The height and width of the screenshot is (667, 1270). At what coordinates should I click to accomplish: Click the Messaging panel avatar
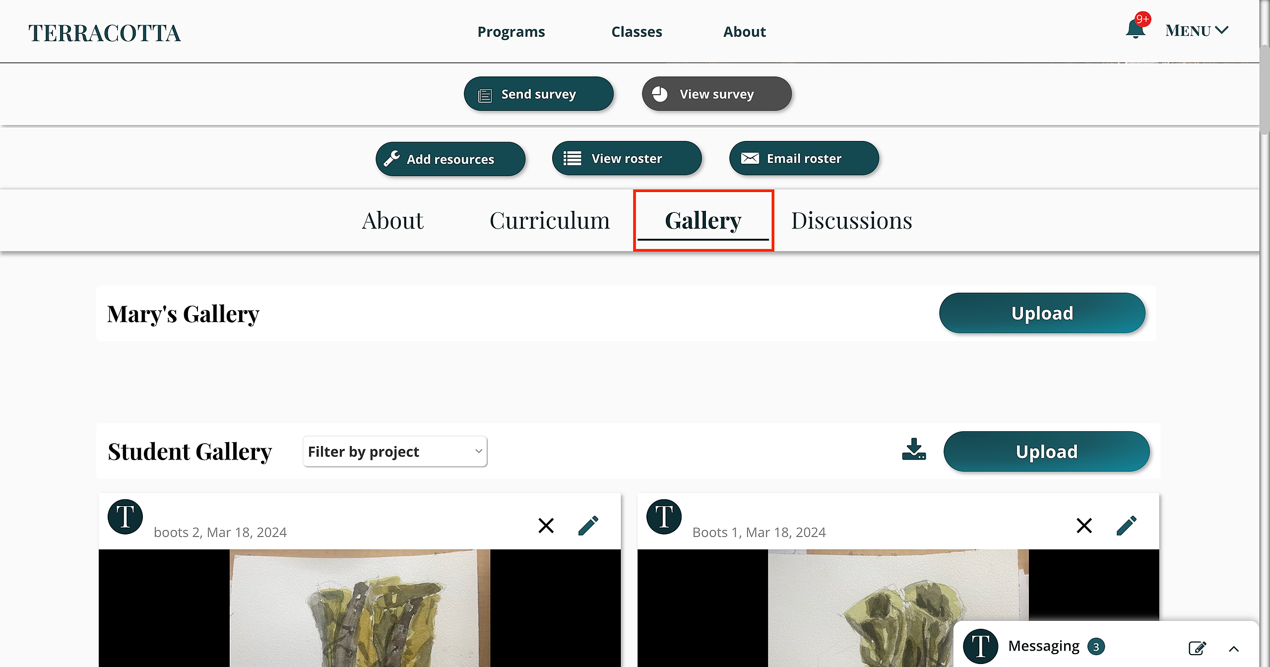click(981, 647)
